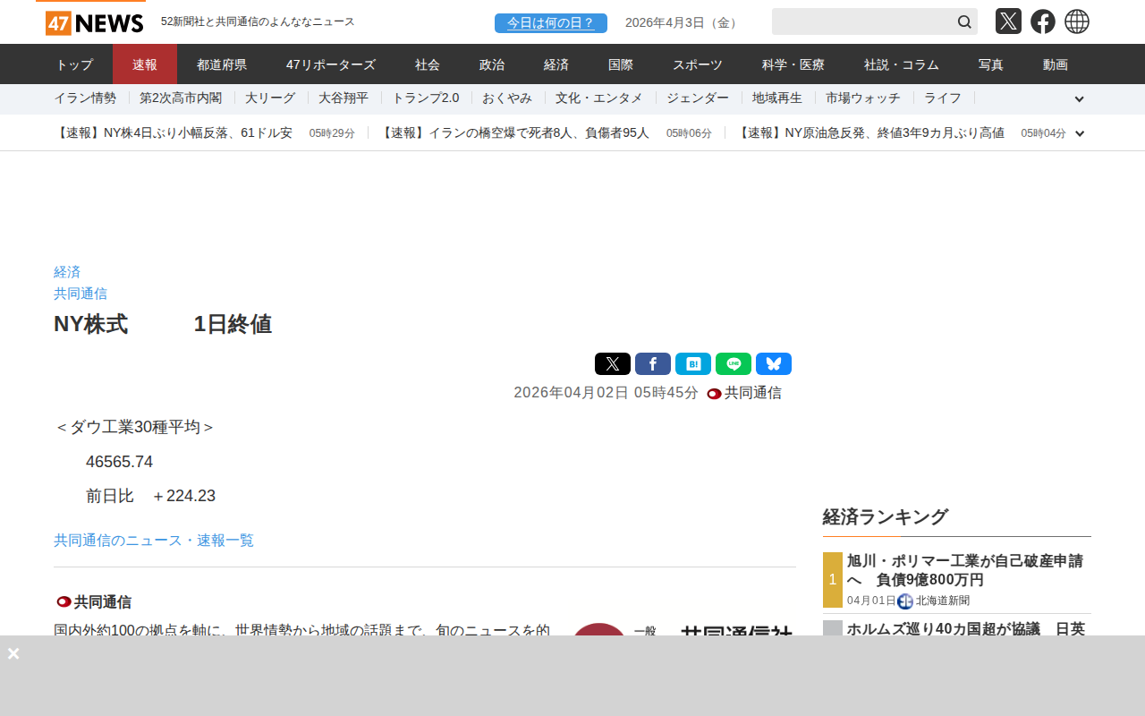
Task: Expand the breaking news ticker chevron
Action: (1079, 133)
